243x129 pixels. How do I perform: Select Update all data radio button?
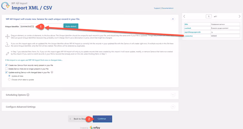[9, 76]
